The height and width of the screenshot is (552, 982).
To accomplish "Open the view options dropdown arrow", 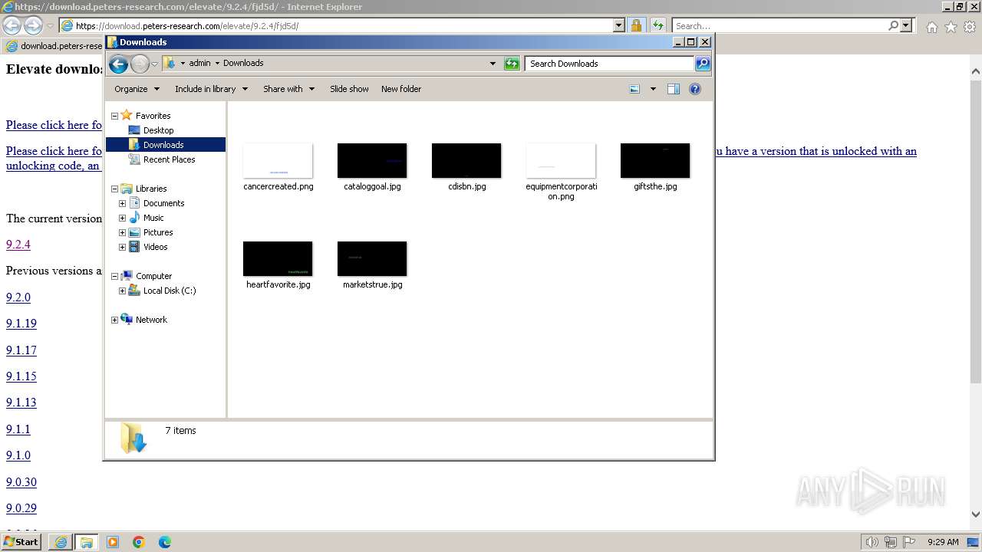I will click(653, 89).
